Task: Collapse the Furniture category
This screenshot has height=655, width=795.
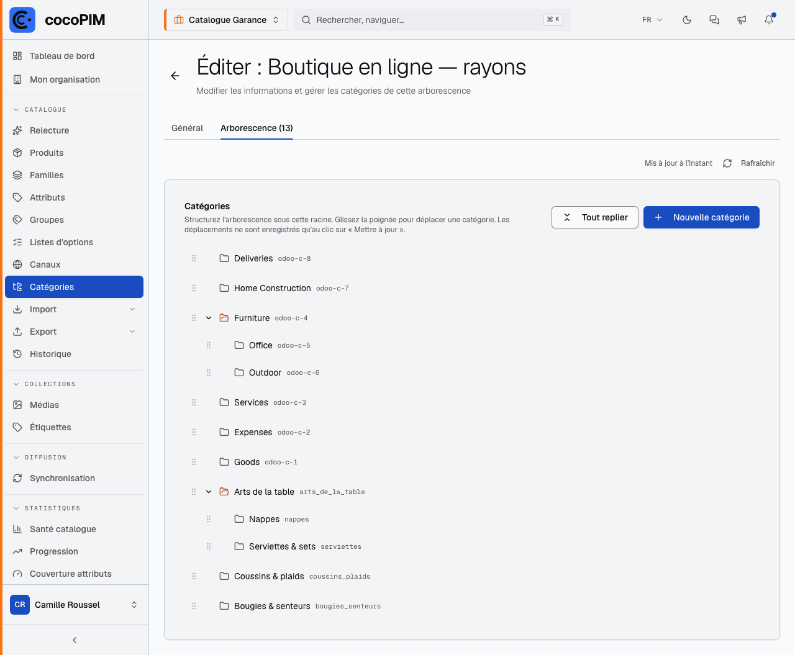Action: click(x=209, y=318)
